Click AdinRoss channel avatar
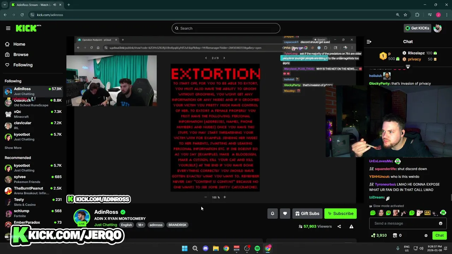 [x=82, y=217]
